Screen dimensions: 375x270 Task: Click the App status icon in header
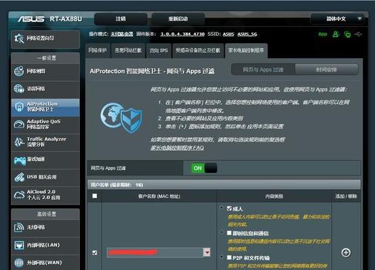coord(323,34)
